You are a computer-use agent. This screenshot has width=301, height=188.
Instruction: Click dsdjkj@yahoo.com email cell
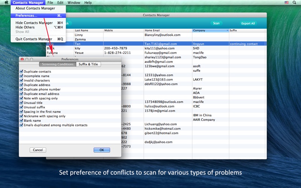click(x=158, y=142)
